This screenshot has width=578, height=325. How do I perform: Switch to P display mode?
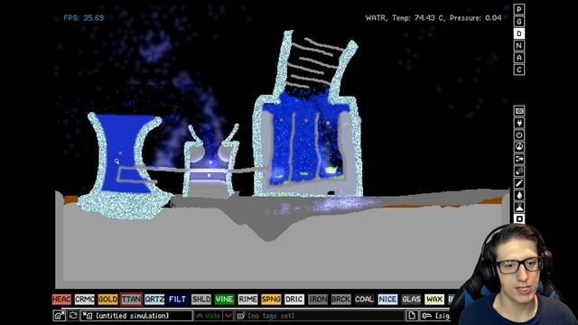(519, 10)
